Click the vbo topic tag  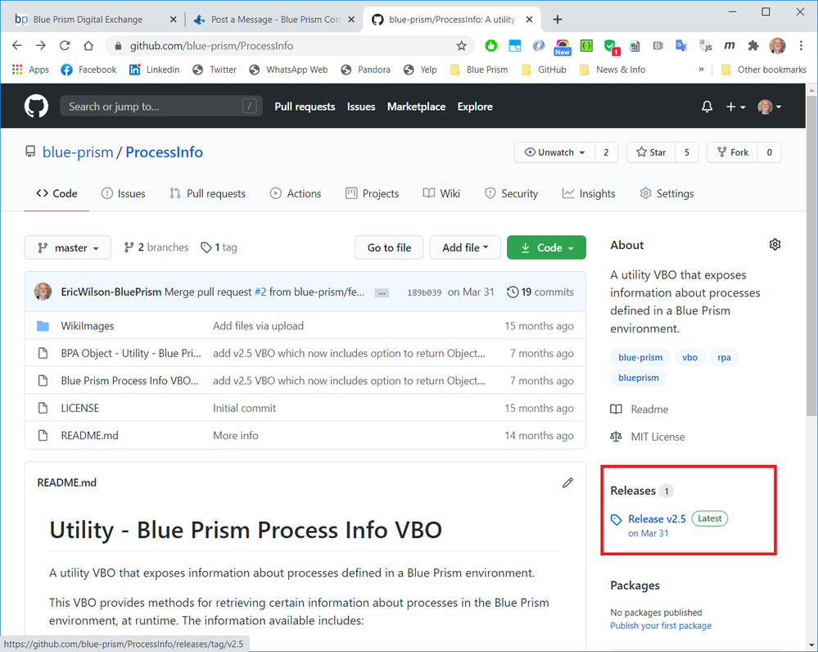(689, 358)
